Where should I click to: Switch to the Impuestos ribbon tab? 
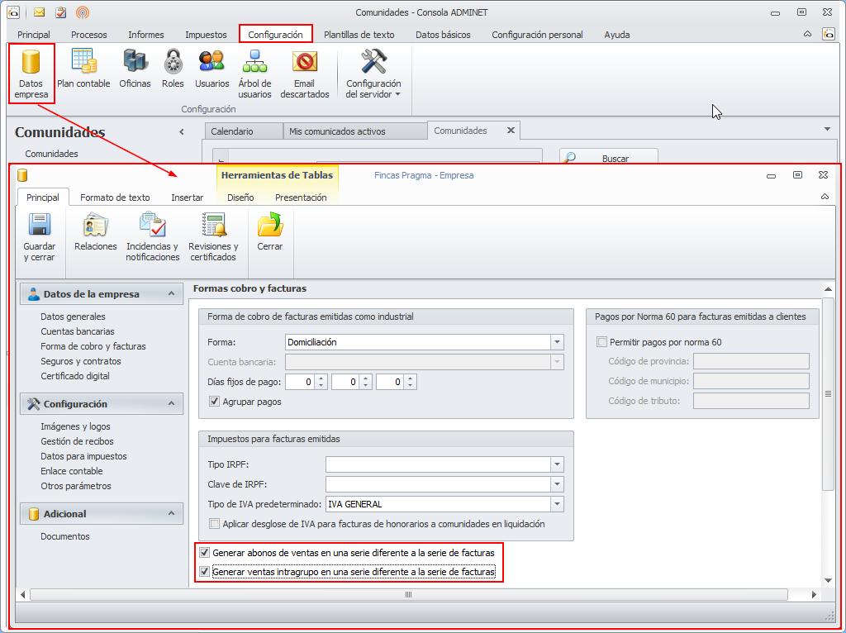[x=206, y=35]
